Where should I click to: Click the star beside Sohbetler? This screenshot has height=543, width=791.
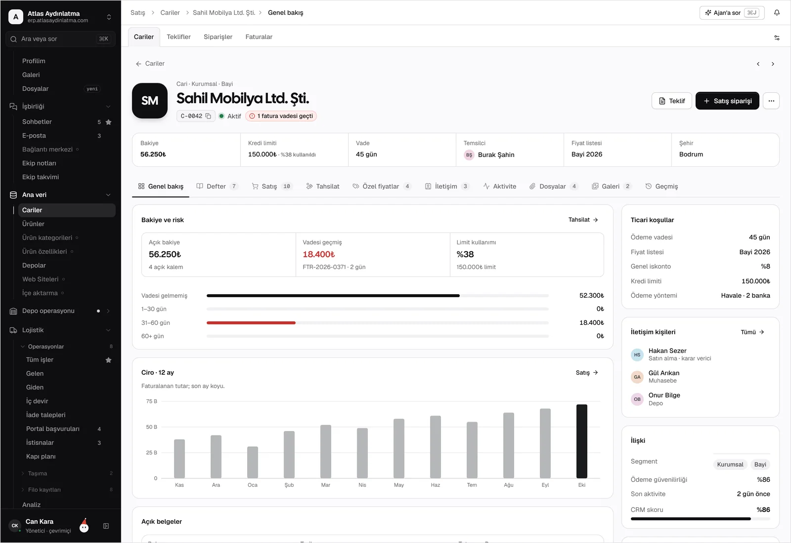[109, 122]
